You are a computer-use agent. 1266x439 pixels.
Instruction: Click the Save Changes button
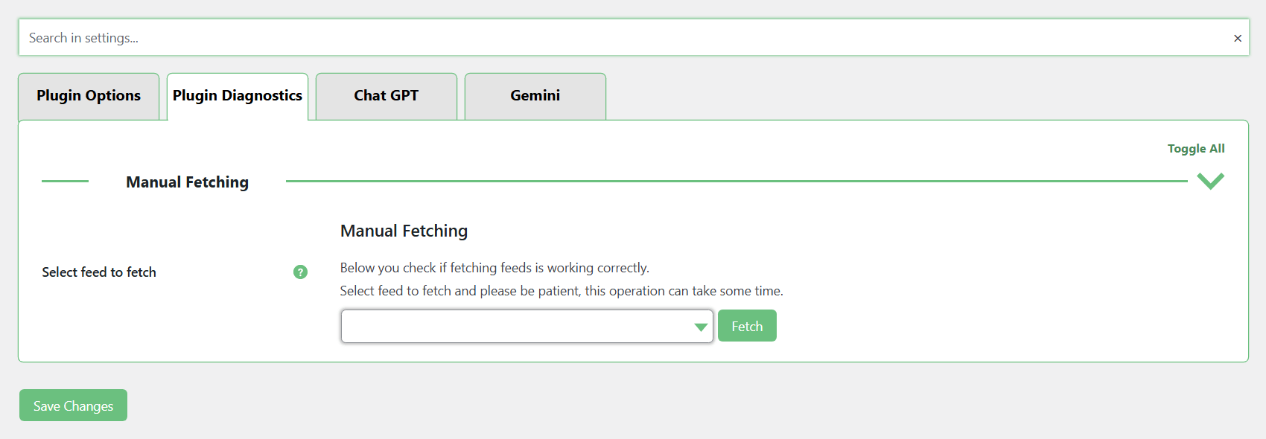[73, 406]
